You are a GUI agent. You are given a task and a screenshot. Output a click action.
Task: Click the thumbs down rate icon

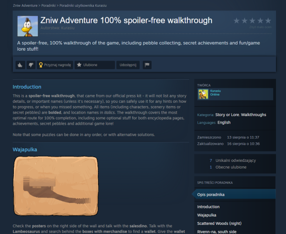coord(31,65)
